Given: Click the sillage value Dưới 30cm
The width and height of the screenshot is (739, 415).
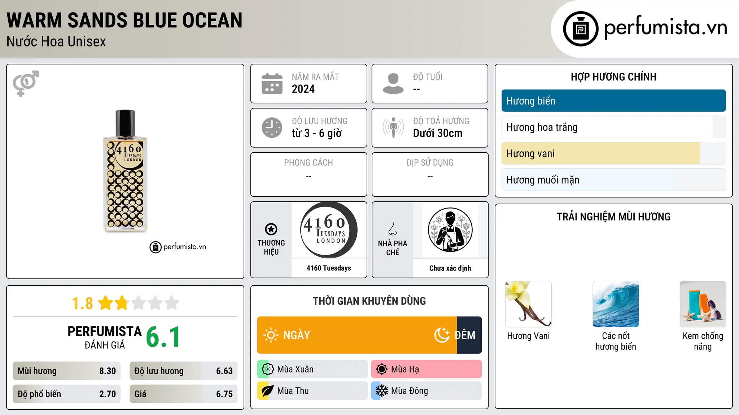Looking at the screenshot, I should click(438, 133).
